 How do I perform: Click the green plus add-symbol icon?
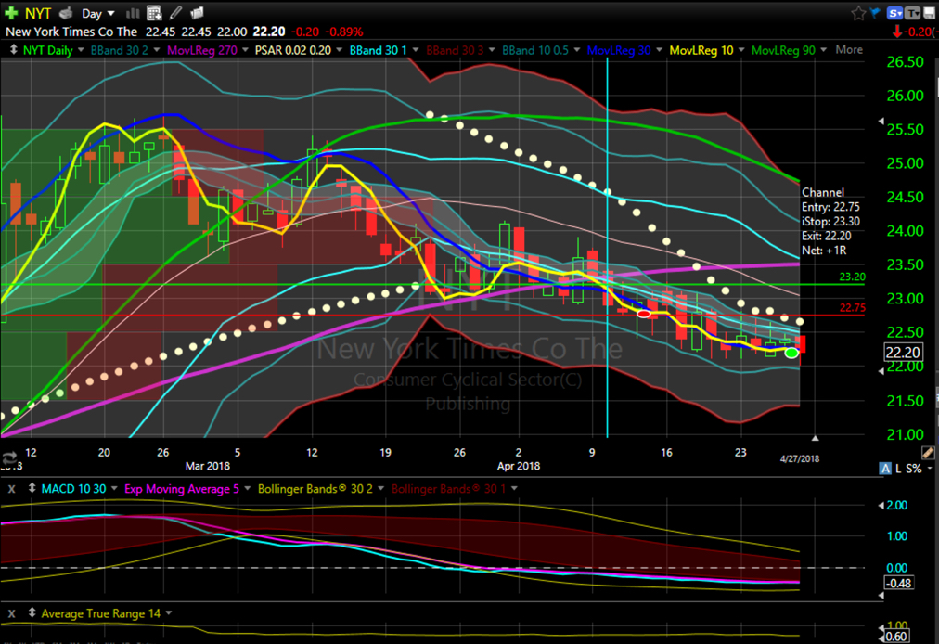(x=11, y=13)
